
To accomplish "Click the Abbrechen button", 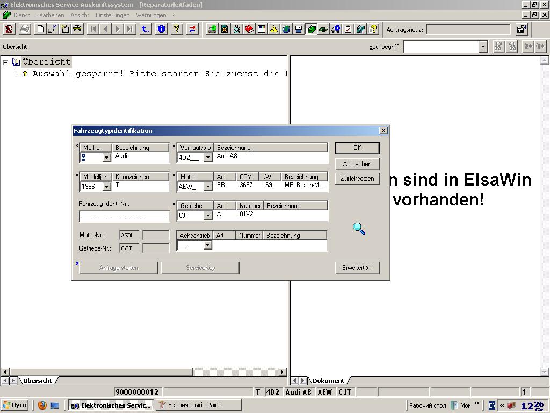I will [357, 164].
